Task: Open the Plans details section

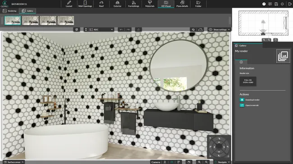Action: click(182, 4)
